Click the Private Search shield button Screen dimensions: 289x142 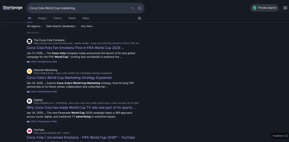pyautogui.click(x=264, y=8)
